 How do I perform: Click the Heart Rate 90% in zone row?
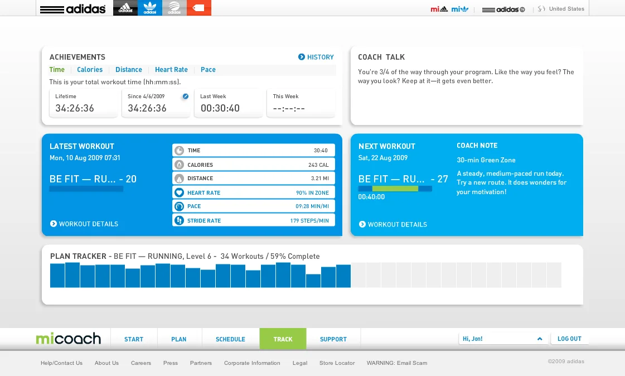point(254,192)
